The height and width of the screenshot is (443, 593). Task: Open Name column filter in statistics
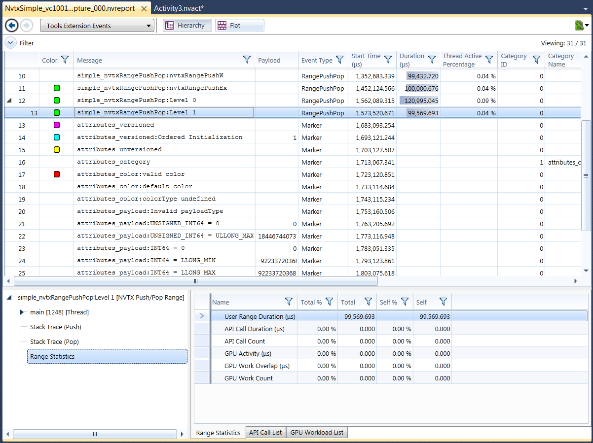click(x=289, y=302)
